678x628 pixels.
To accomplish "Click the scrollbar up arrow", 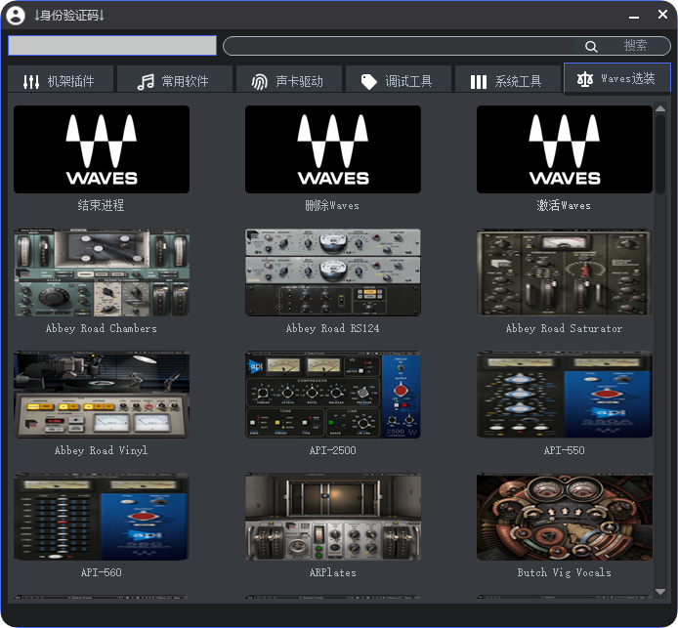I will click(659, 108).
